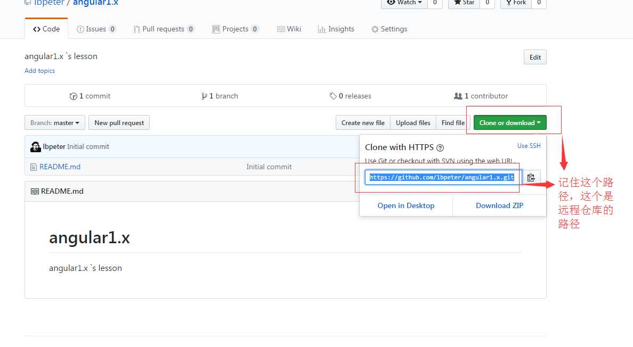The width and height of the screenshot is (633, 347).
Task: Click the Add topics link
Action: 39,71
